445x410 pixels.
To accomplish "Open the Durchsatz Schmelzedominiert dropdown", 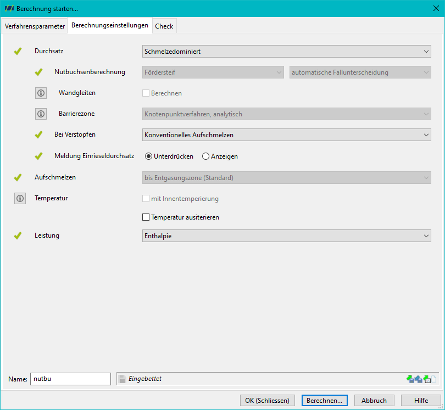I will tap(287, 52).
